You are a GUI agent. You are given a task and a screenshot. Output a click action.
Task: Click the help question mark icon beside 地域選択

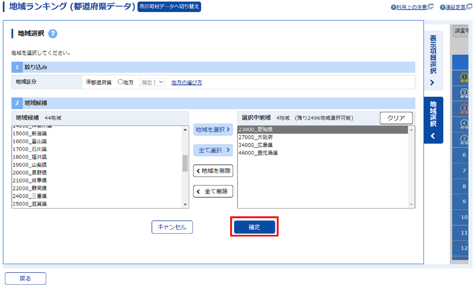point(53,34)
